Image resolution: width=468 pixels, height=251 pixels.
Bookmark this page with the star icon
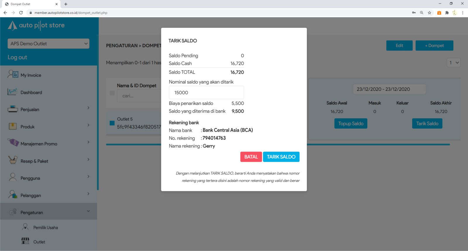(429, 13)
